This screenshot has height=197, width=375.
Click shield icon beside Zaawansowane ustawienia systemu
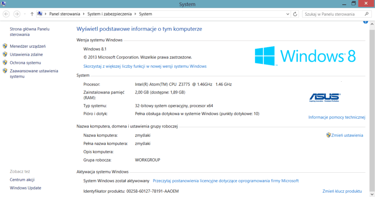click(5, 70)
